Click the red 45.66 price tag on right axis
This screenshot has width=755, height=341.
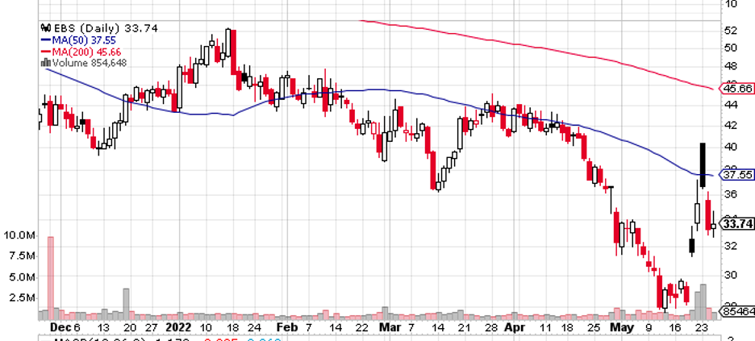[x=737, y=89]
